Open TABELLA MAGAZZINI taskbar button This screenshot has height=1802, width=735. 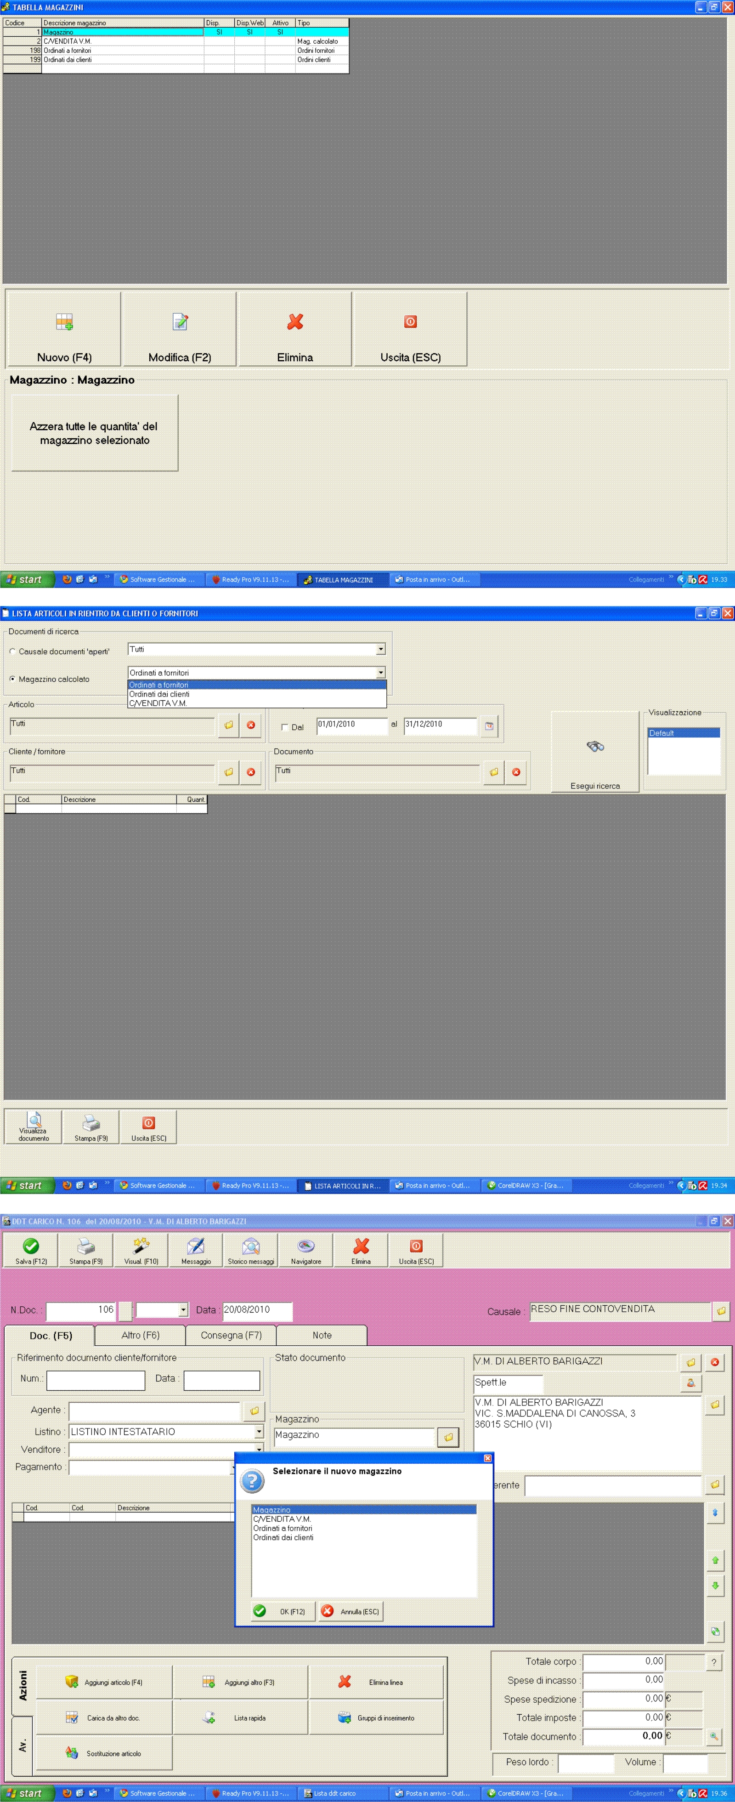pyautogui.click(x=342, y=579)
